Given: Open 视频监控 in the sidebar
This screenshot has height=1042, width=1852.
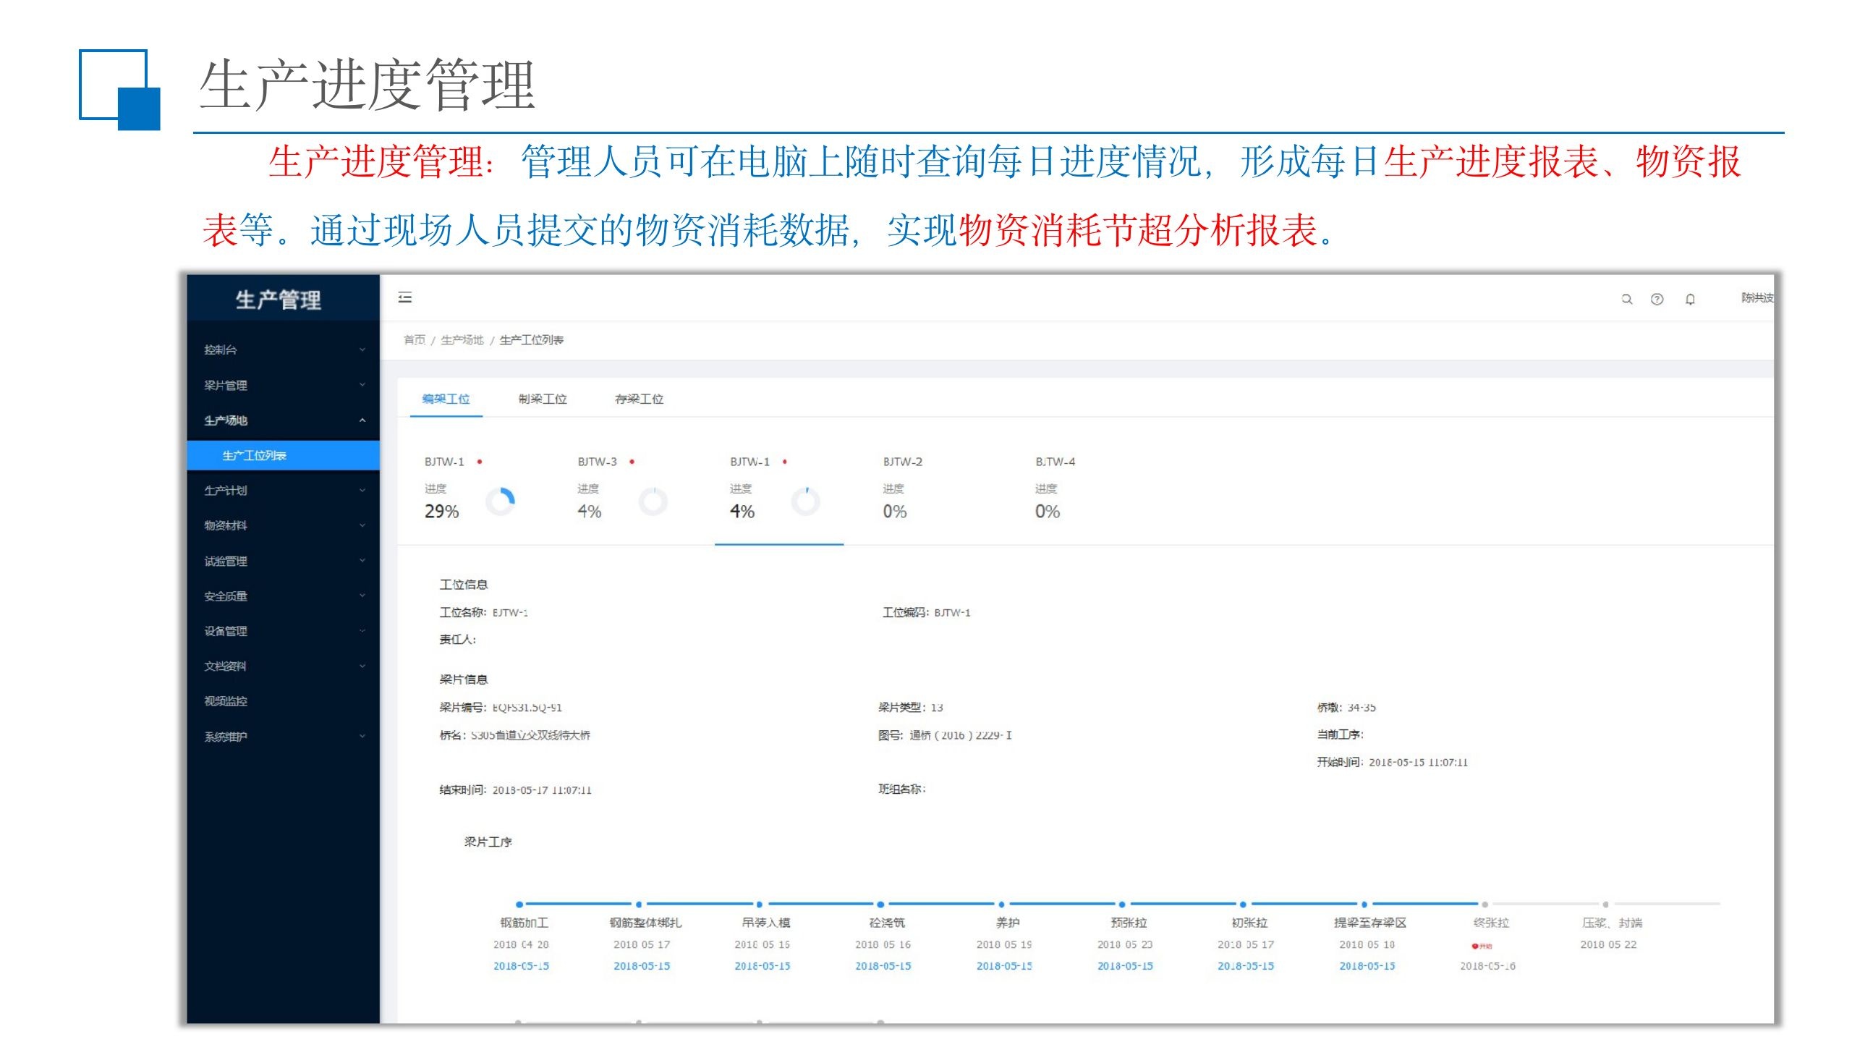Looking at the screenshot, I should pyautogui.click(x=226, y=701).
